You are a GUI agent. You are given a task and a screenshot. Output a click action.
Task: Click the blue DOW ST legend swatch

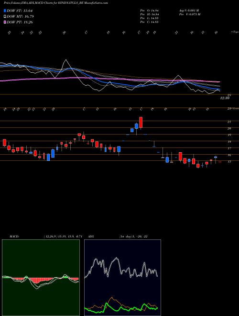(x=5, y=11)
